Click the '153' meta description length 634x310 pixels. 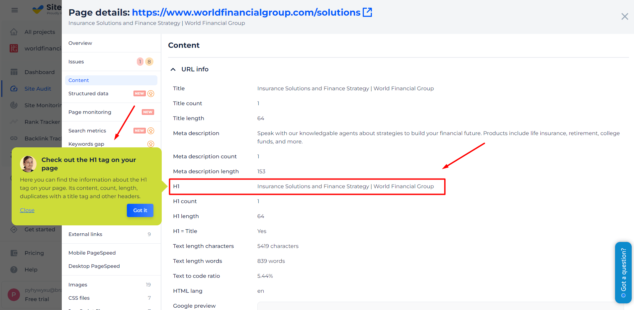point(261,172)
